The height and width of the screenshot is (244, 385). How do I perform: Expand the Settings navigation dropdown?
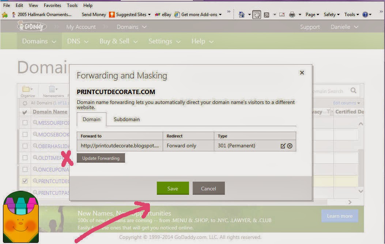165,41
